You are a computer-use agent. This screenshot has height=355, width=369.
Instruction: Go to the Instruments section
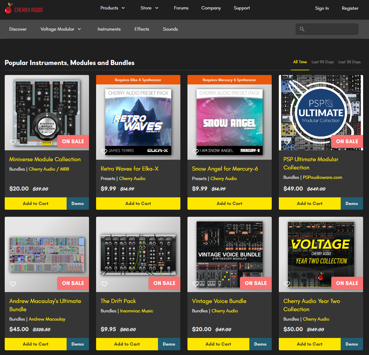click(x=109, y=29)
